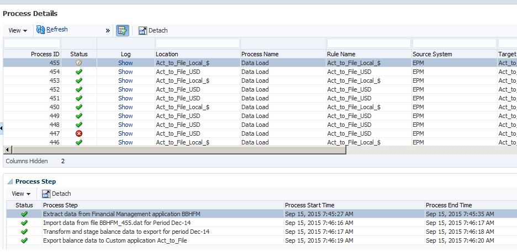Open the View menu in Process Step

pyautogui.click(x=21, y=194)
